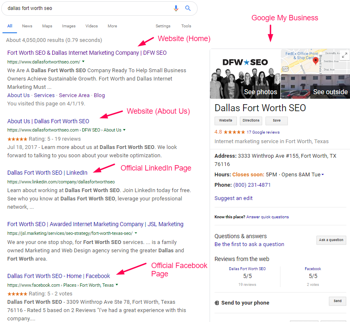
Task: Open the About Us sitelink
Action: [x=18, y=95]
